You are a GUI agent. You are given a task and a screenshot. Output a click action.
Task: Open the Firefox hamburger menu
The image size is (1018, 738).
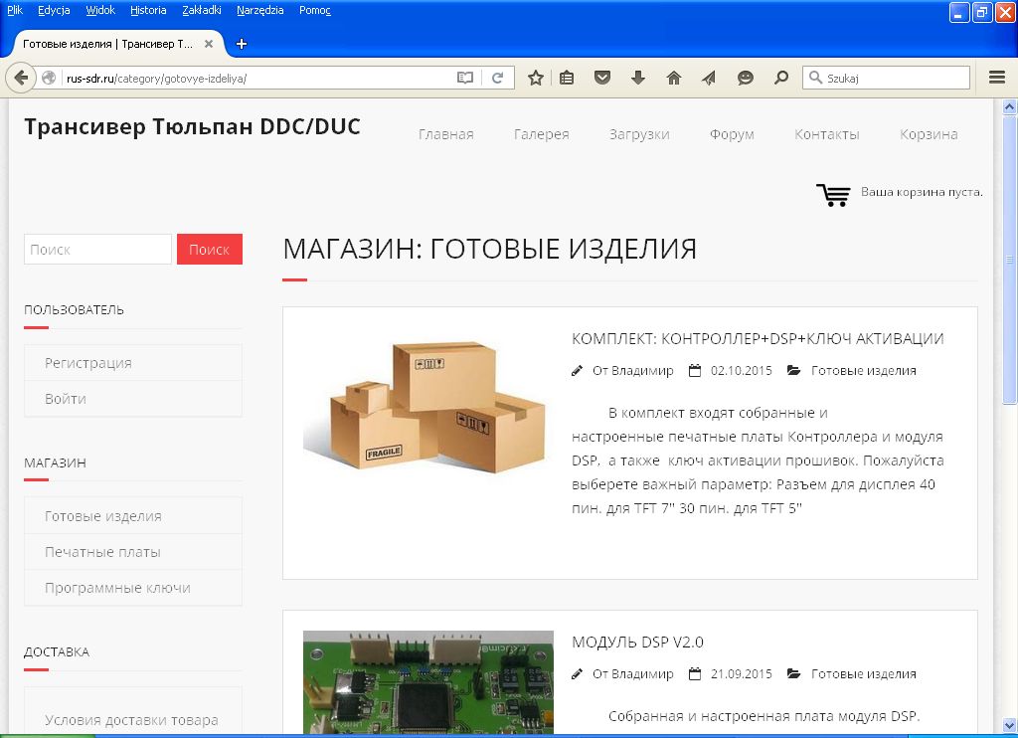point(997,78)
